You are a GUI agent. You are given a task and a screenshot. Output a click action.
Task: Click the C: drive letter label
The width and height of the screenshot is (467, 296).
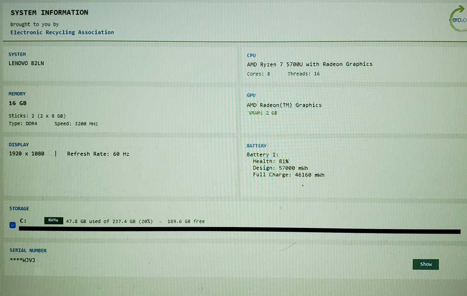(x=23, y=221)
